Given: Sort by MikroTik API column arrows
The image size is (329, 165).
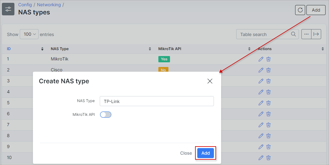Looking at the screenshot, I should coord(249,49).
